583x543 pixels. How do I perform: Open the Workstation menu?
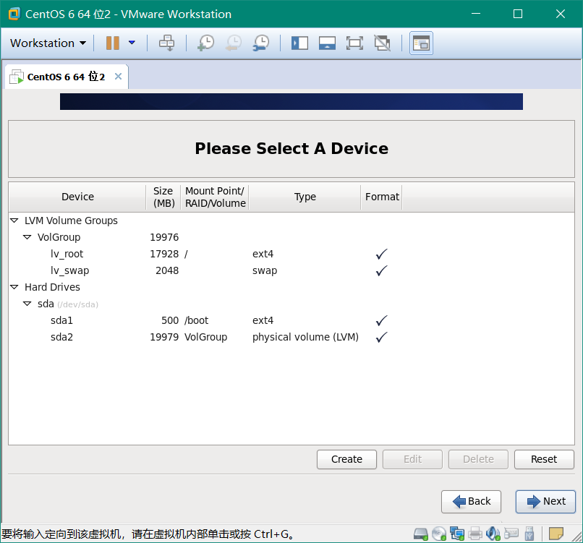coord(48,43)
